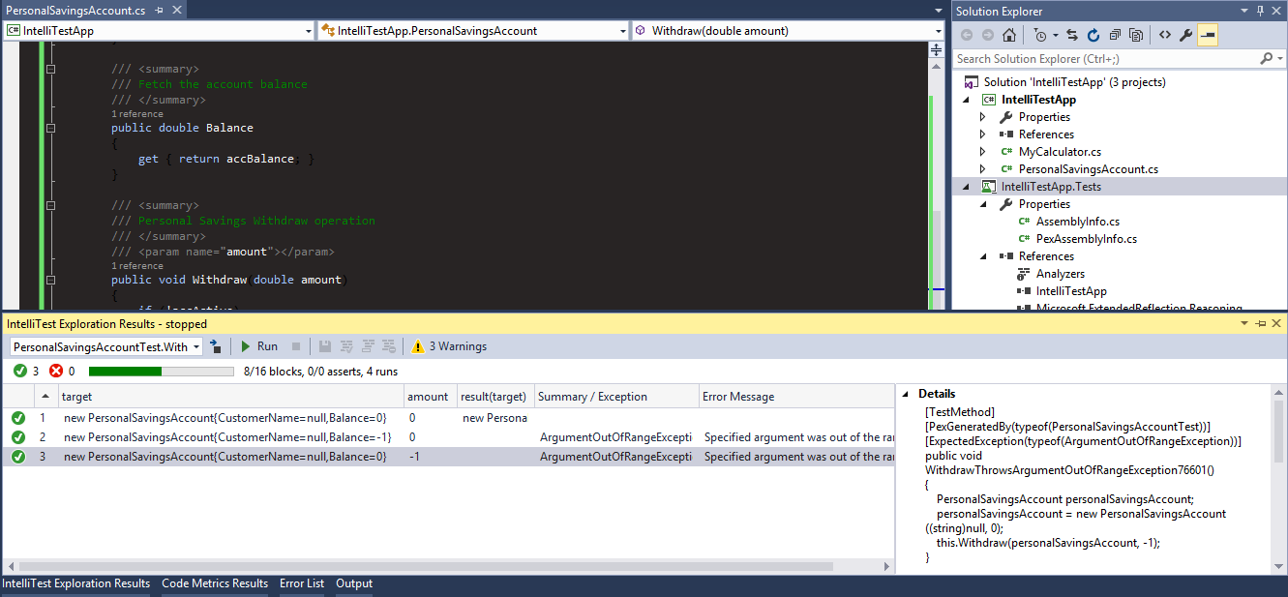Open the Output tab
Viewport: 1288px width, 597px height.
click(x=354, y=583)
